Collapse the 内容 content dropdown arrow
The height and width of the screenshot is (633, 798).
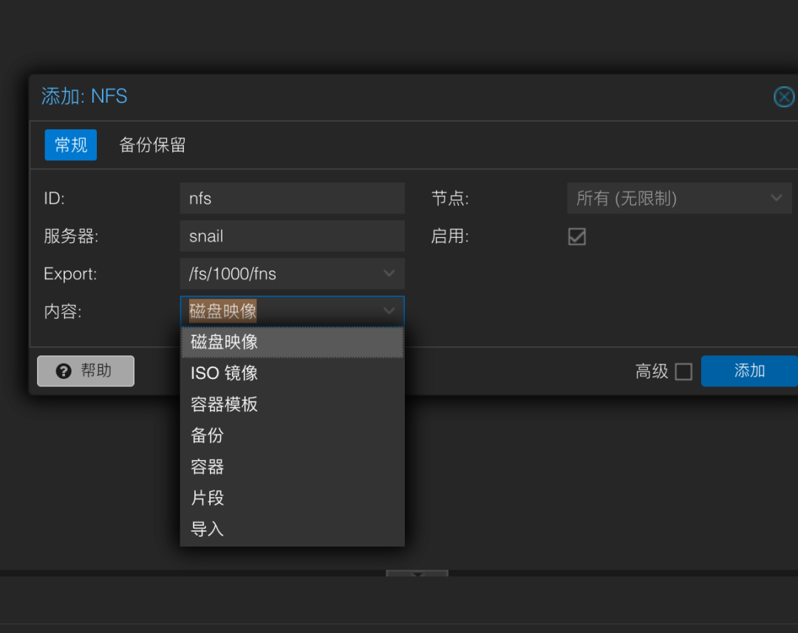click(x=389, y=311)
